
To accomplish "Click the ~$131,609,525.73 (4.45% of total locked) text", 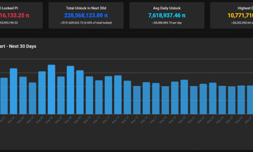I will [86, 23].
